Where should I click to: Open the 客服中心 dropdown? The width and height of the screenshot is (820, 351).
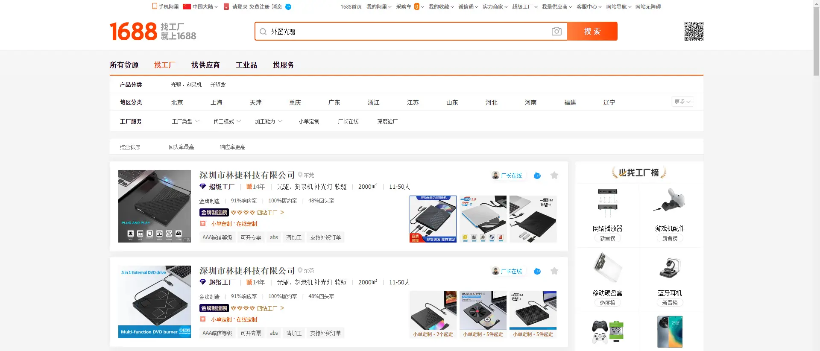[x=589, y=7]
